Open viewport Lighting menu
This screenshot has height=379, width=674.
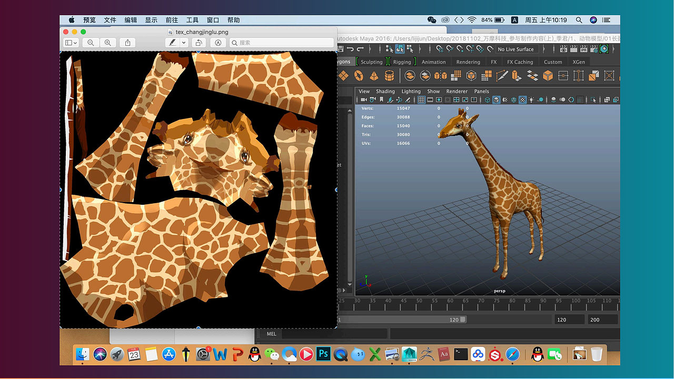(x=411, y=91)
